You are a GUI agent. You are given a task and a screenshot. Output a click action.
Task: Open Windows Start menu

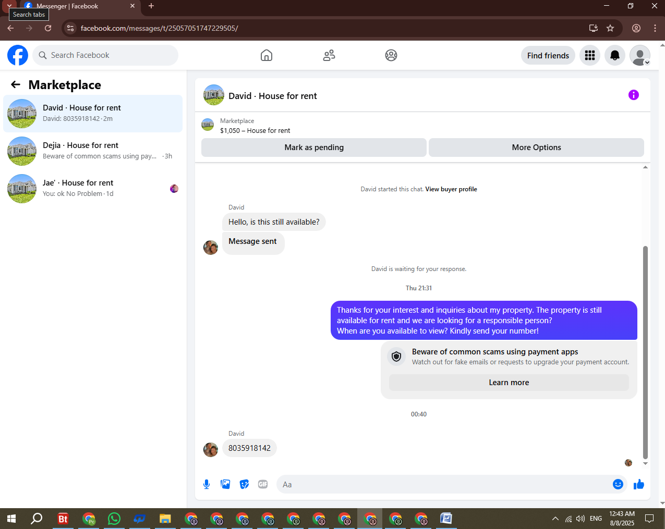[x=11, y=519]
